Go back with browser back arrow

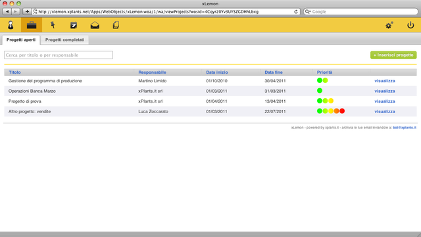pos(7,12)
